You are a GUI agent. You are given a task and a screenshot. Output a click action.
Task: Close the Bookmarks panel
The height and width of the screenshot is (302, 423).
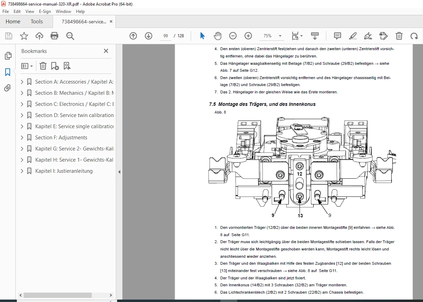[106, 51]
